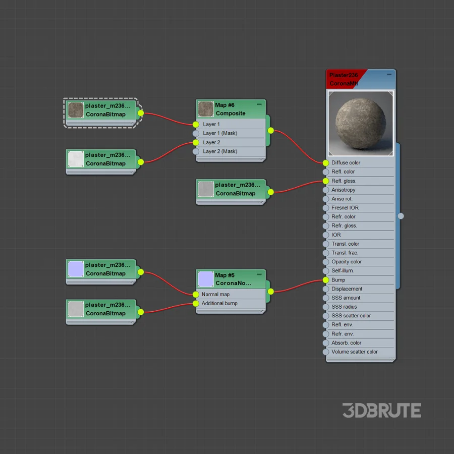
Task: Click the Normal map input socket
Action: click(196, 295)
